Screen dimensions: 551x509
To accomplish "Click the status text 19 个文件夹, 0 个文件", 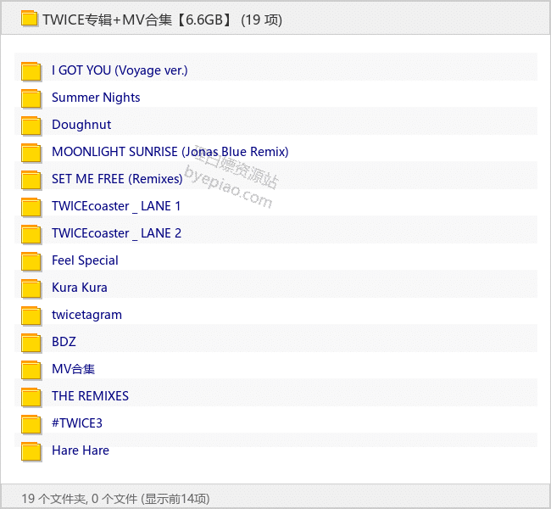I will 80,499.
